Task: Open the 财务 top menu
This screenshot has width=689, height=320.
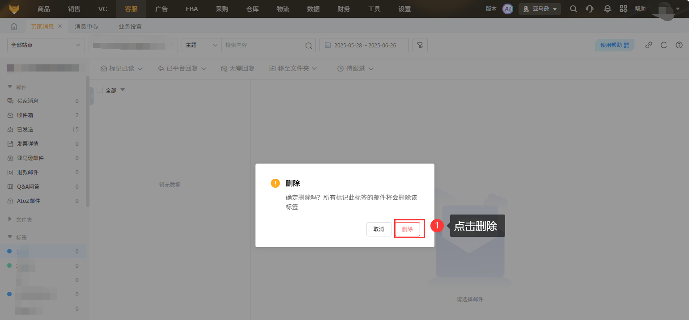Action: pyautogui.click(x=344, y=9)
